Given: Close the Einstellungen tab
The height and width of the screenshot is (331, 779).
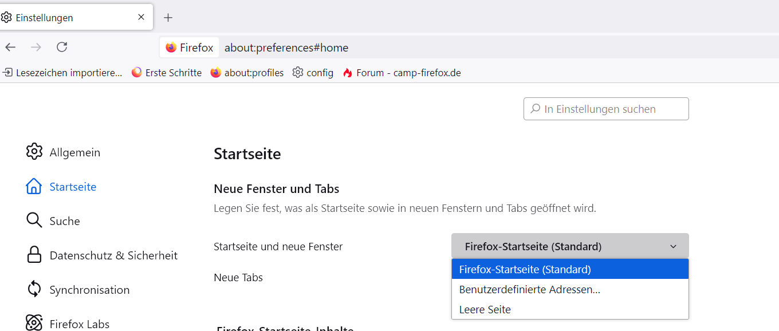Looking at the screenshot, I should (141, 17).
